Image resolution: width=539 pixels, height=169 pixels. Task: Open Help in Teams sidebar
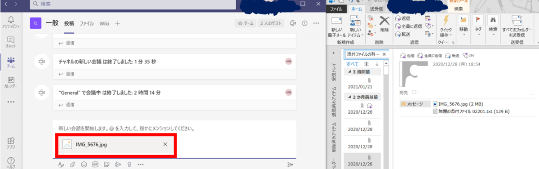[x=11, y=162]
